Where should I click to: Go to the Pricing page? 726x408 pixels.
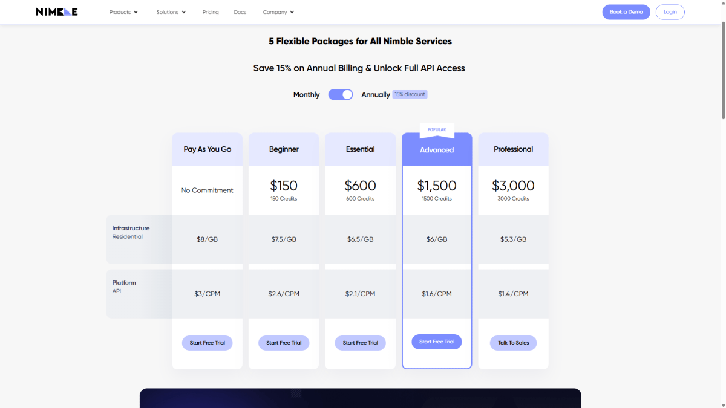coord(211,12)
